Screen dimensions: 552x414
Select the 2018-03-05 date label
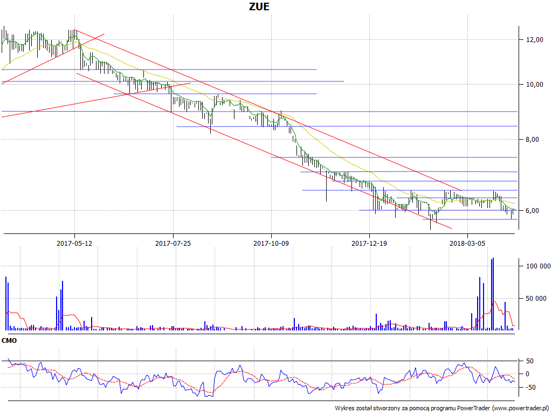[467, 243]
